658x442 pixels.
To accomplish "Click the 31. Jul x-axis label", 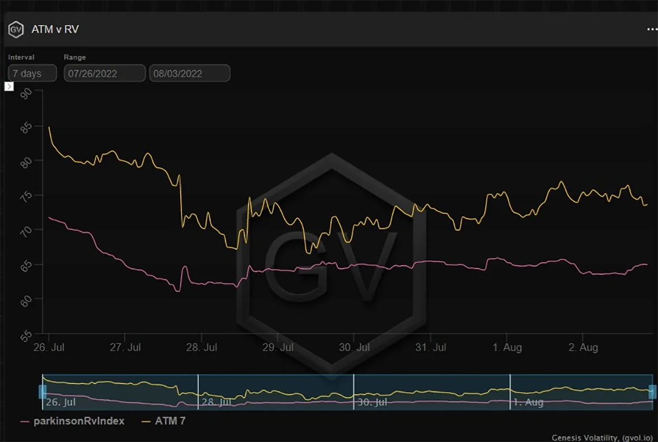I will [x=431, y=347].
